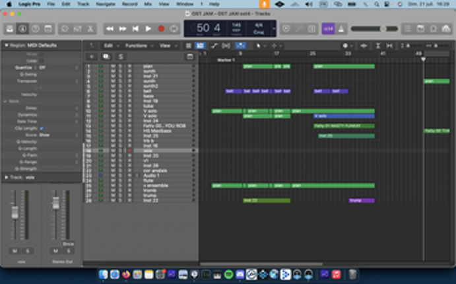The width and height of the screenshot is (456, 284).
Task: Open the Quantize dropdown in the inspector
Action: click(x=42, y=67)
